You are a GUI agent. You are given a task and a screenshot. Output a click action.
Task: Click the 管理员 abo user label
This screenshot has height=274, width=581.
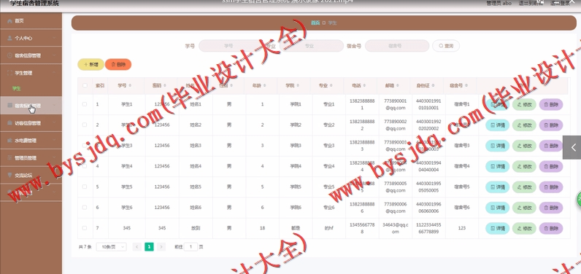(499, 4)
